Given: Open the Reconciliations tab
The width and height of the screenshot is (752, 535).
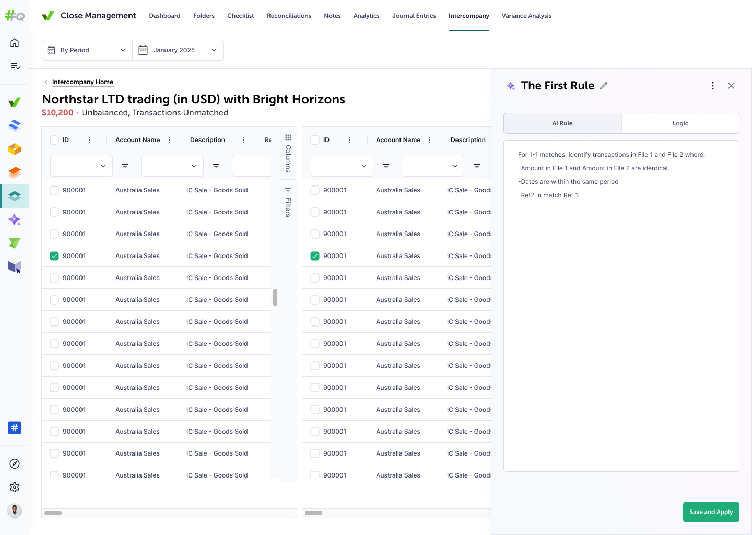Looking at the screenshot, I should click(x=289, y=16).
